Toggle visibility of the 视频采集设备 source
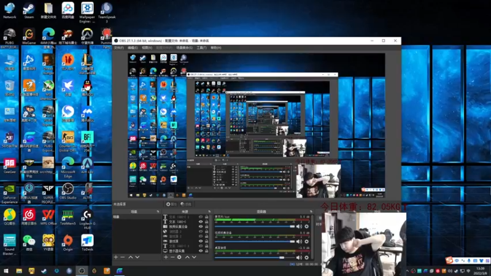This screenshot has width=491, height=276. [x=201, y=226]
